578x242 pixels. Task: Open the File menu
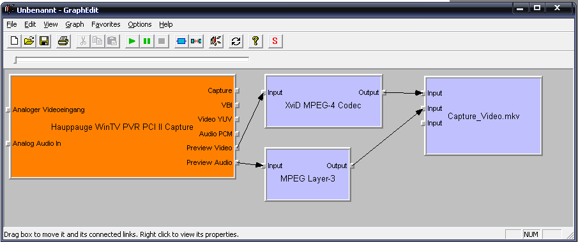coord(11,24)
